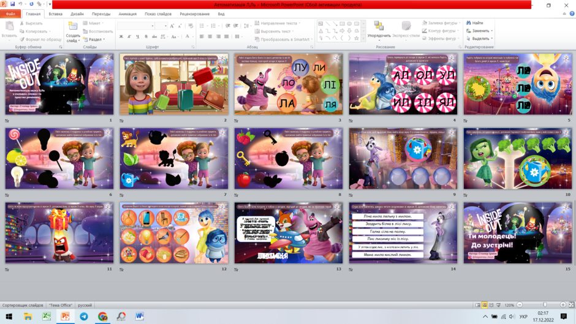This screenshot has height=324, width=576.
Task: Open the Заменить dropdown arrow
Action: click(x=492, y=31)
